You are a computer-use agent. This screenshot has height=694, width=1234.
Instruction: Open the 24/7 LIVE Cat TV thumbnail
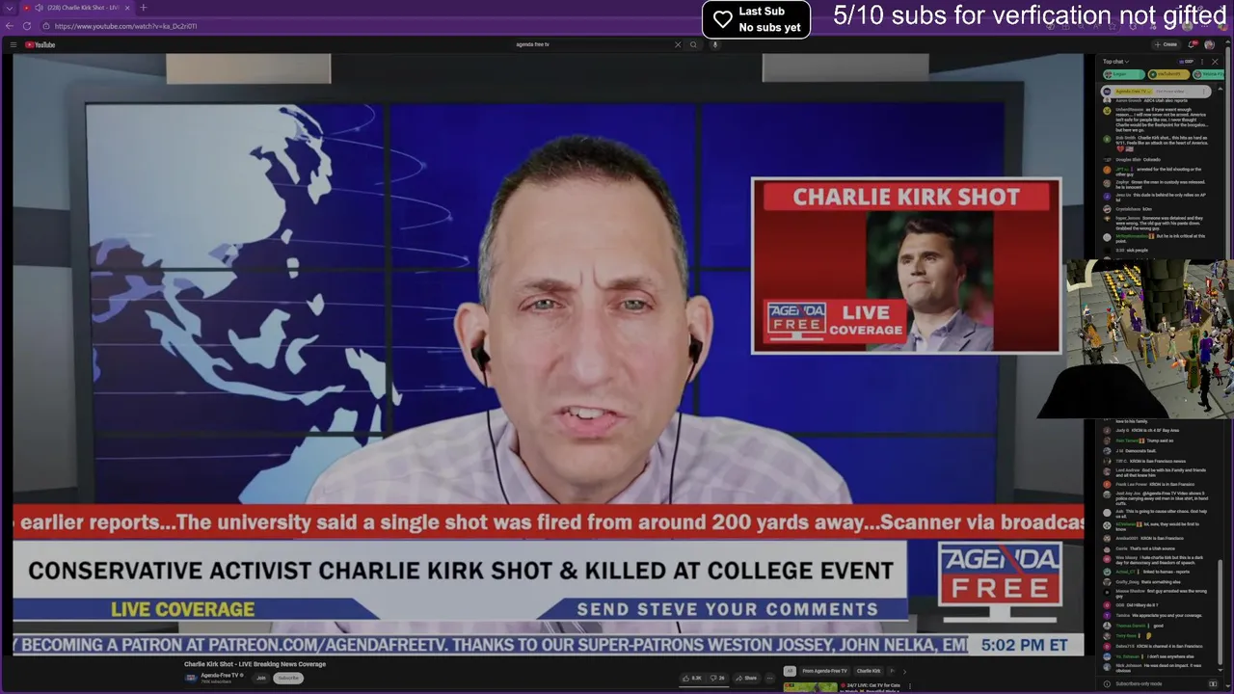[811, 688]
